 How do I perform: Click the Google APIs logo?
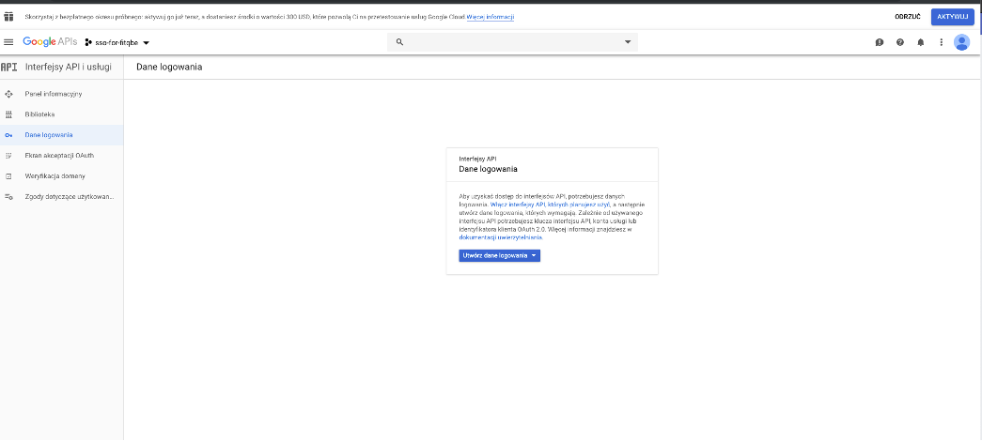(x=50, y=42)
